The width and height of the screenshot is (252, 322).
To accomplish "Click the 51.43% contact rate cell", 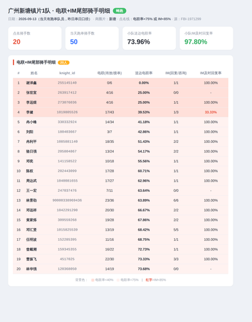I will point(143,142).
